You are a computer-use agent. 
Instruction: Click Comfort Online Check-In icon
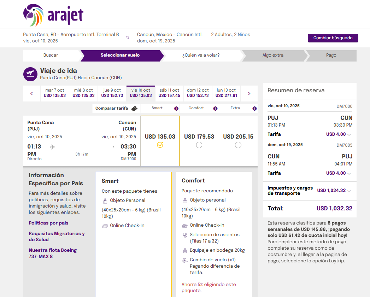pyautogui.click(x=185, y=226)
